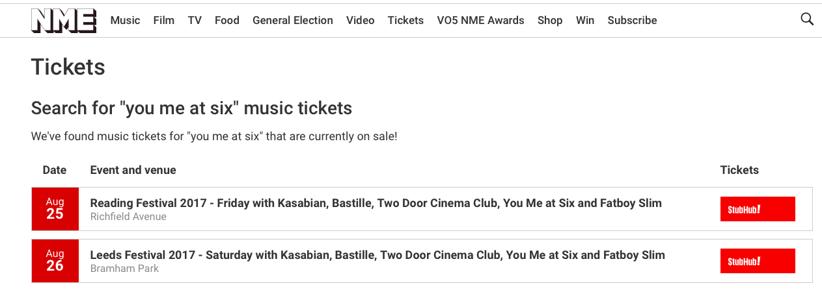Open the Film section

pos(164,20)
